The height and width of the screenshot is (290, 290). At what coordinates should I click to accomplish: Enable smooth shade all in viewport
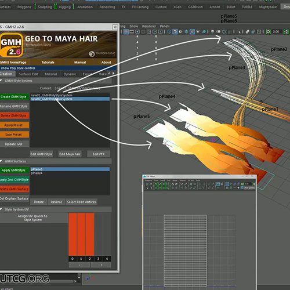click(x=175, y=31)
